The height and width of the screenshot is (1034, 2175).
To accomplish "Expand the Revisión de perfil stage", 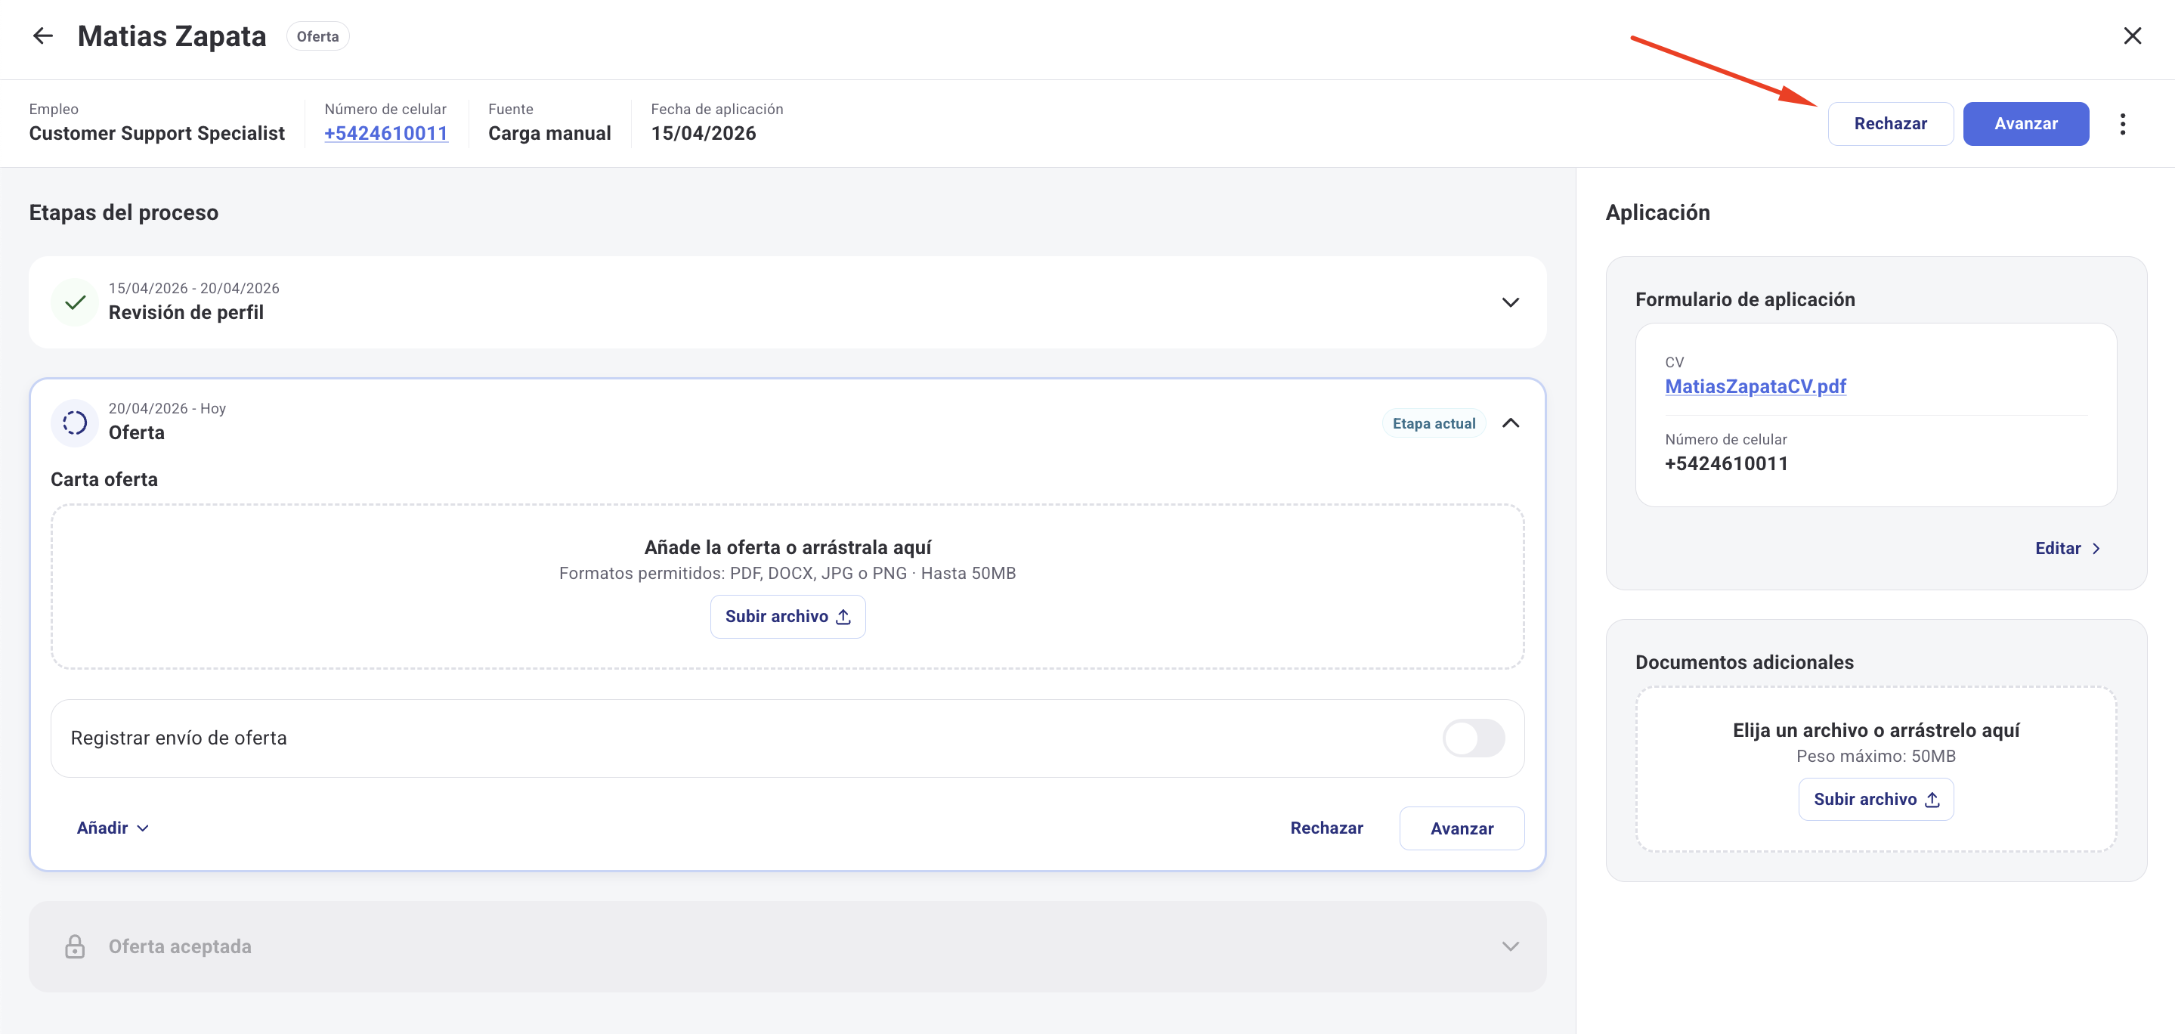I will point(1510,302).
